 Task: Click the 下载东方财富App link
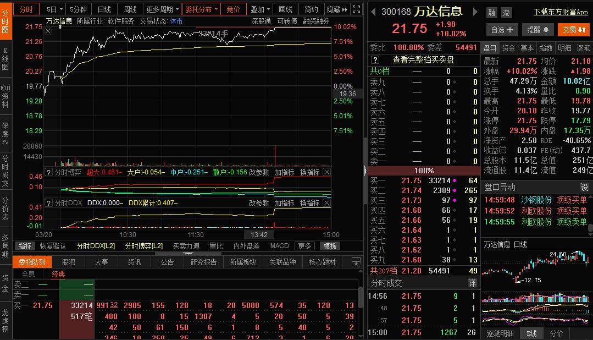coord(560,12)
